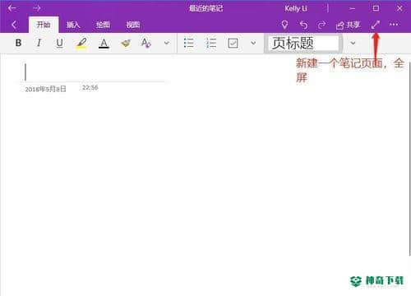411x296 pixels.
Task: Minimize the OneNote window
Action: point(353,8)
